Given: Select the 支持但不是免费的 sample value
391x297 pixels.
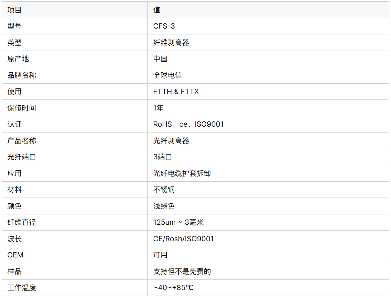Looking at the screenshot, I should click(182, 272).
